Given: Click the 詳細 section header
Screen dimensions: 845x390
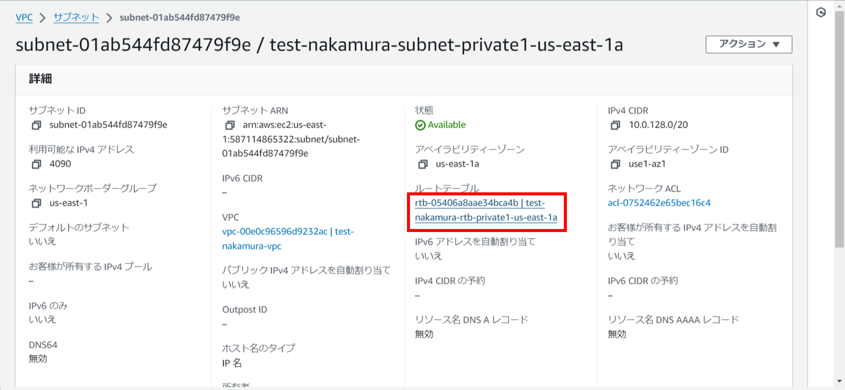Looking at the screenshot, I should point(40,79).
